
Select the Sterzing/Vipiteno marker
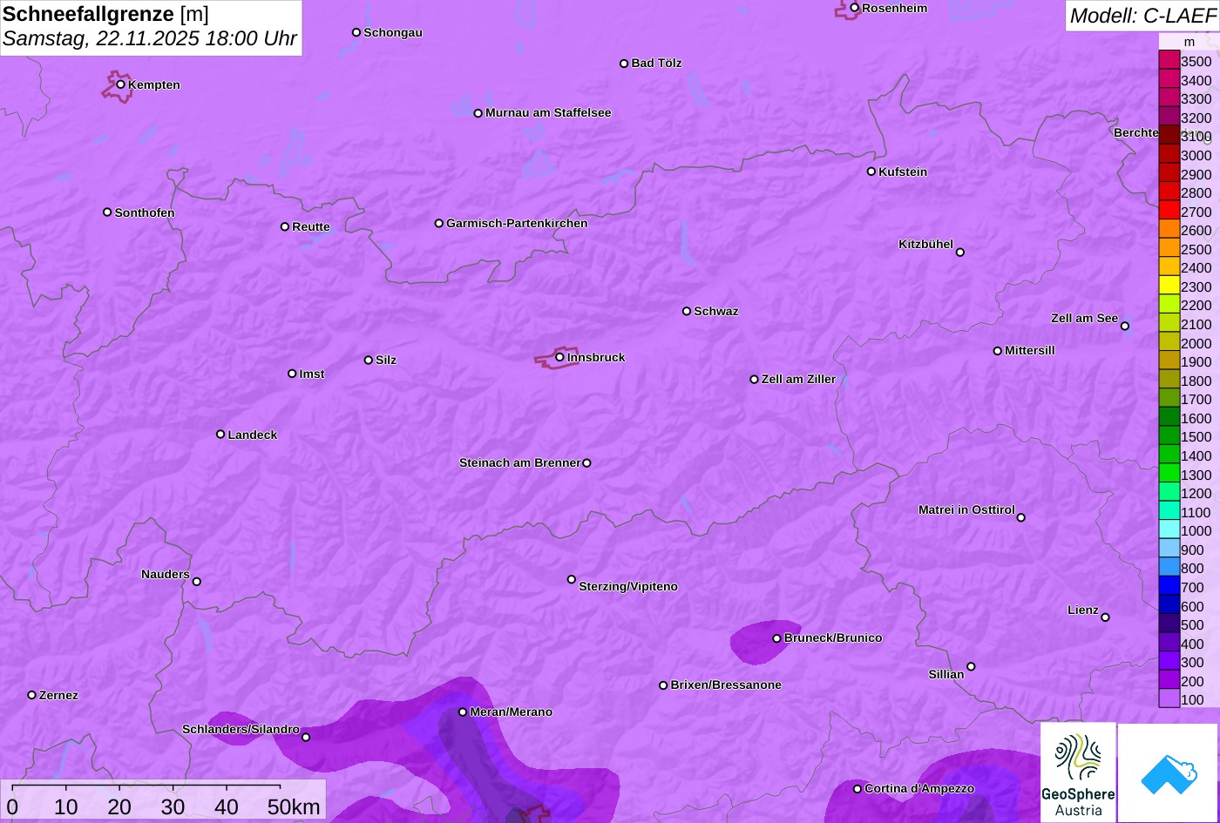[x=572, y=579]
